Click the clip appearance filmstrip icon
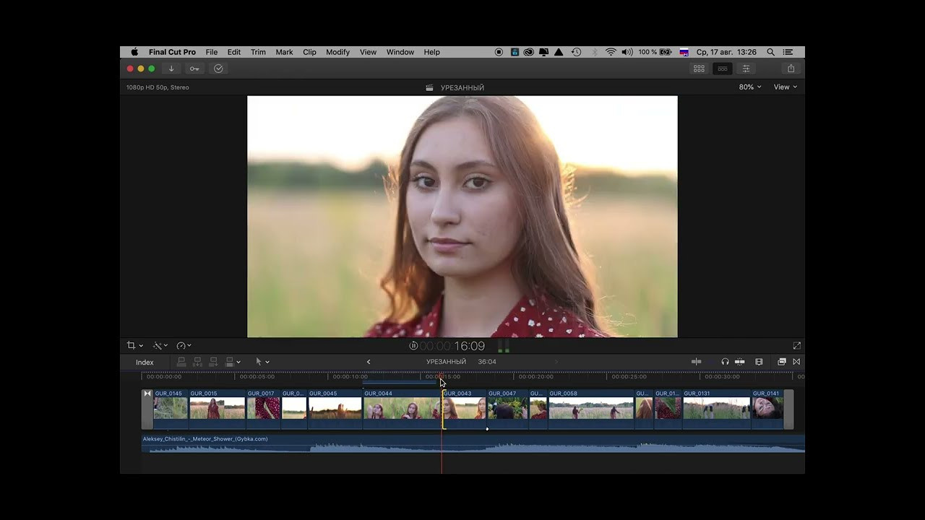 coord(759,362)
